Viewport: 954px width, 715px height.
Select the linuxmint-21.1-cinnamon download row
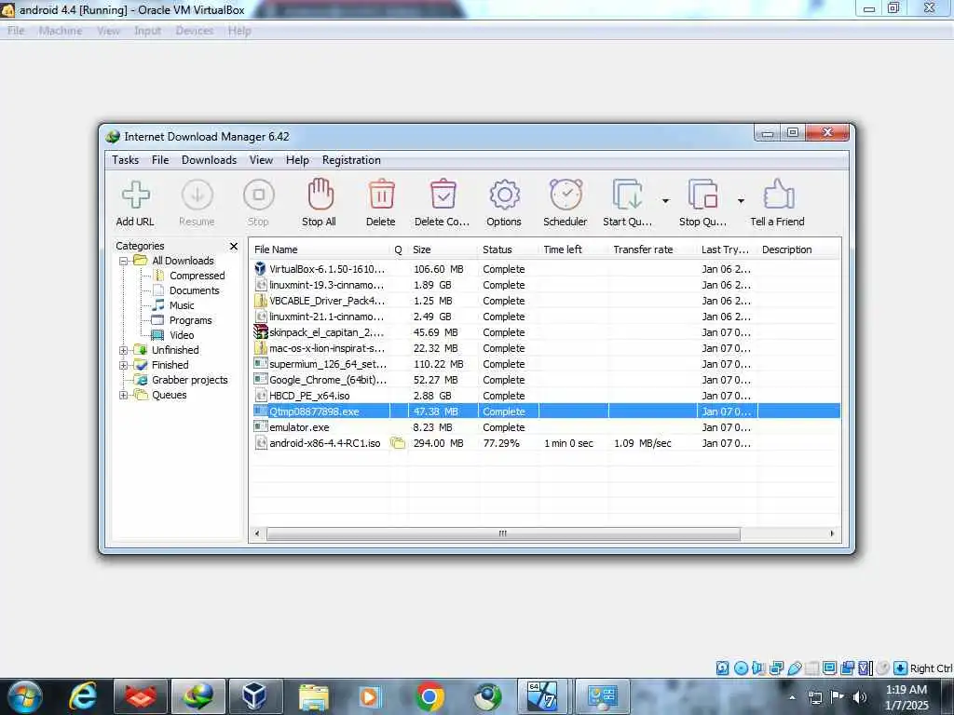546,317
